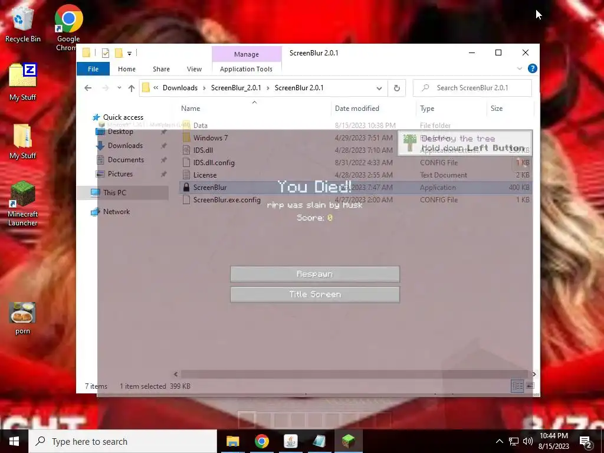Open the Java app taskbar icon
This screenshot has height=453, width=604.
tap(290, 441)
